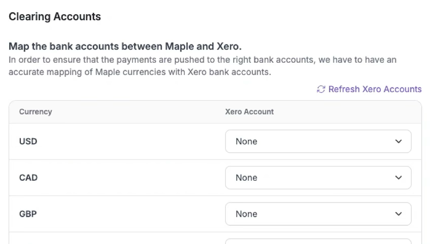Click the chevron arrow in GBP row
This screenshot has height=244, width=438.
pyautogui.click(x=398, y=214)
